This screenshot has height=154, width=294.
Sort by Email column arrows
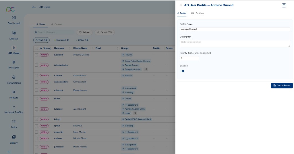[x=117, y=48]
